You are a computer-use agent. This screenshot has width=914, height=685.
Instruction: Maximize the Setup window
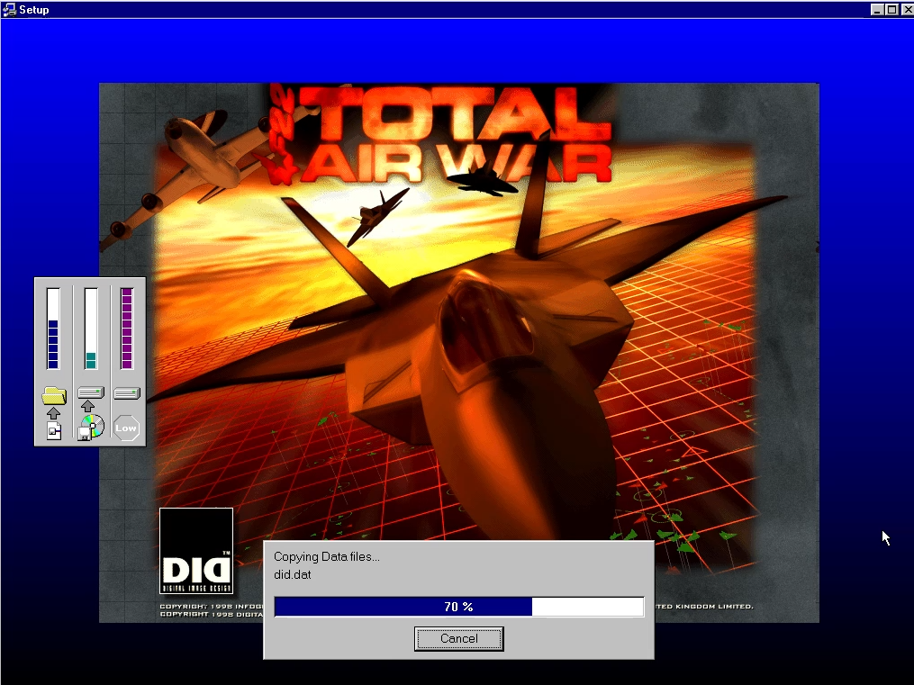pos(891,9)
